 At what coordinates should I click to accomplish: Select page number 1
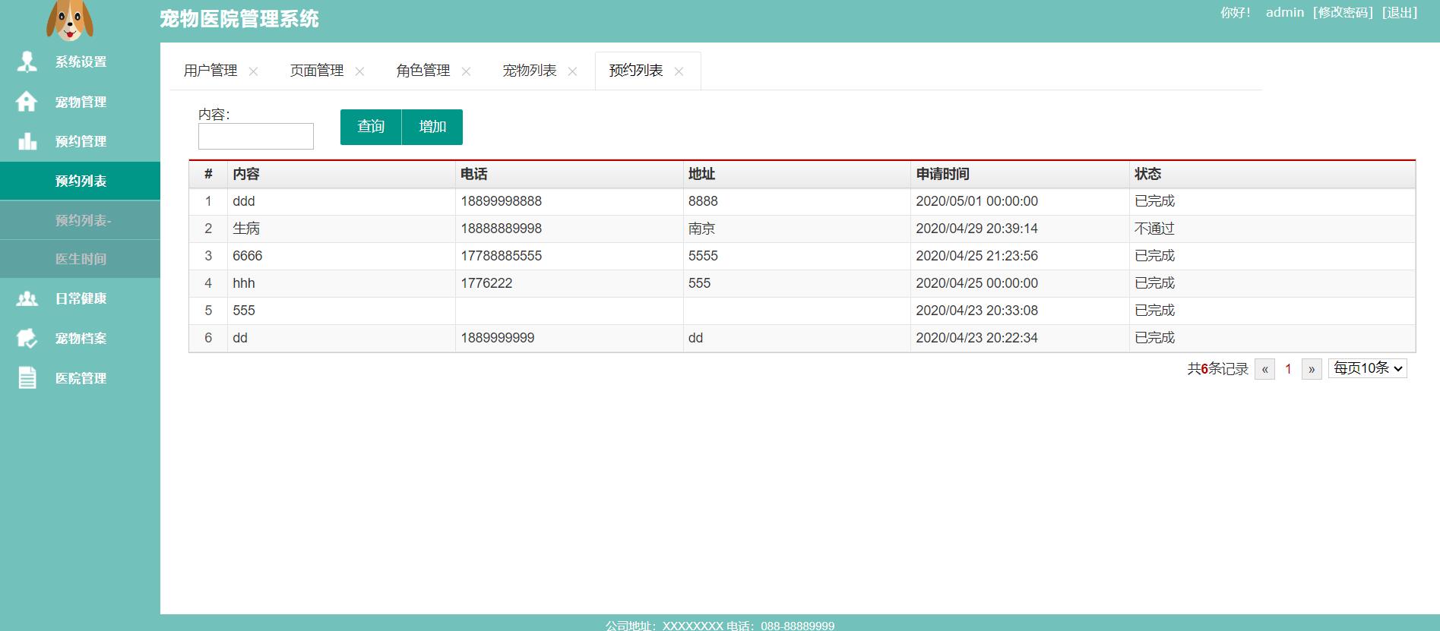(x=1288, y=369)
